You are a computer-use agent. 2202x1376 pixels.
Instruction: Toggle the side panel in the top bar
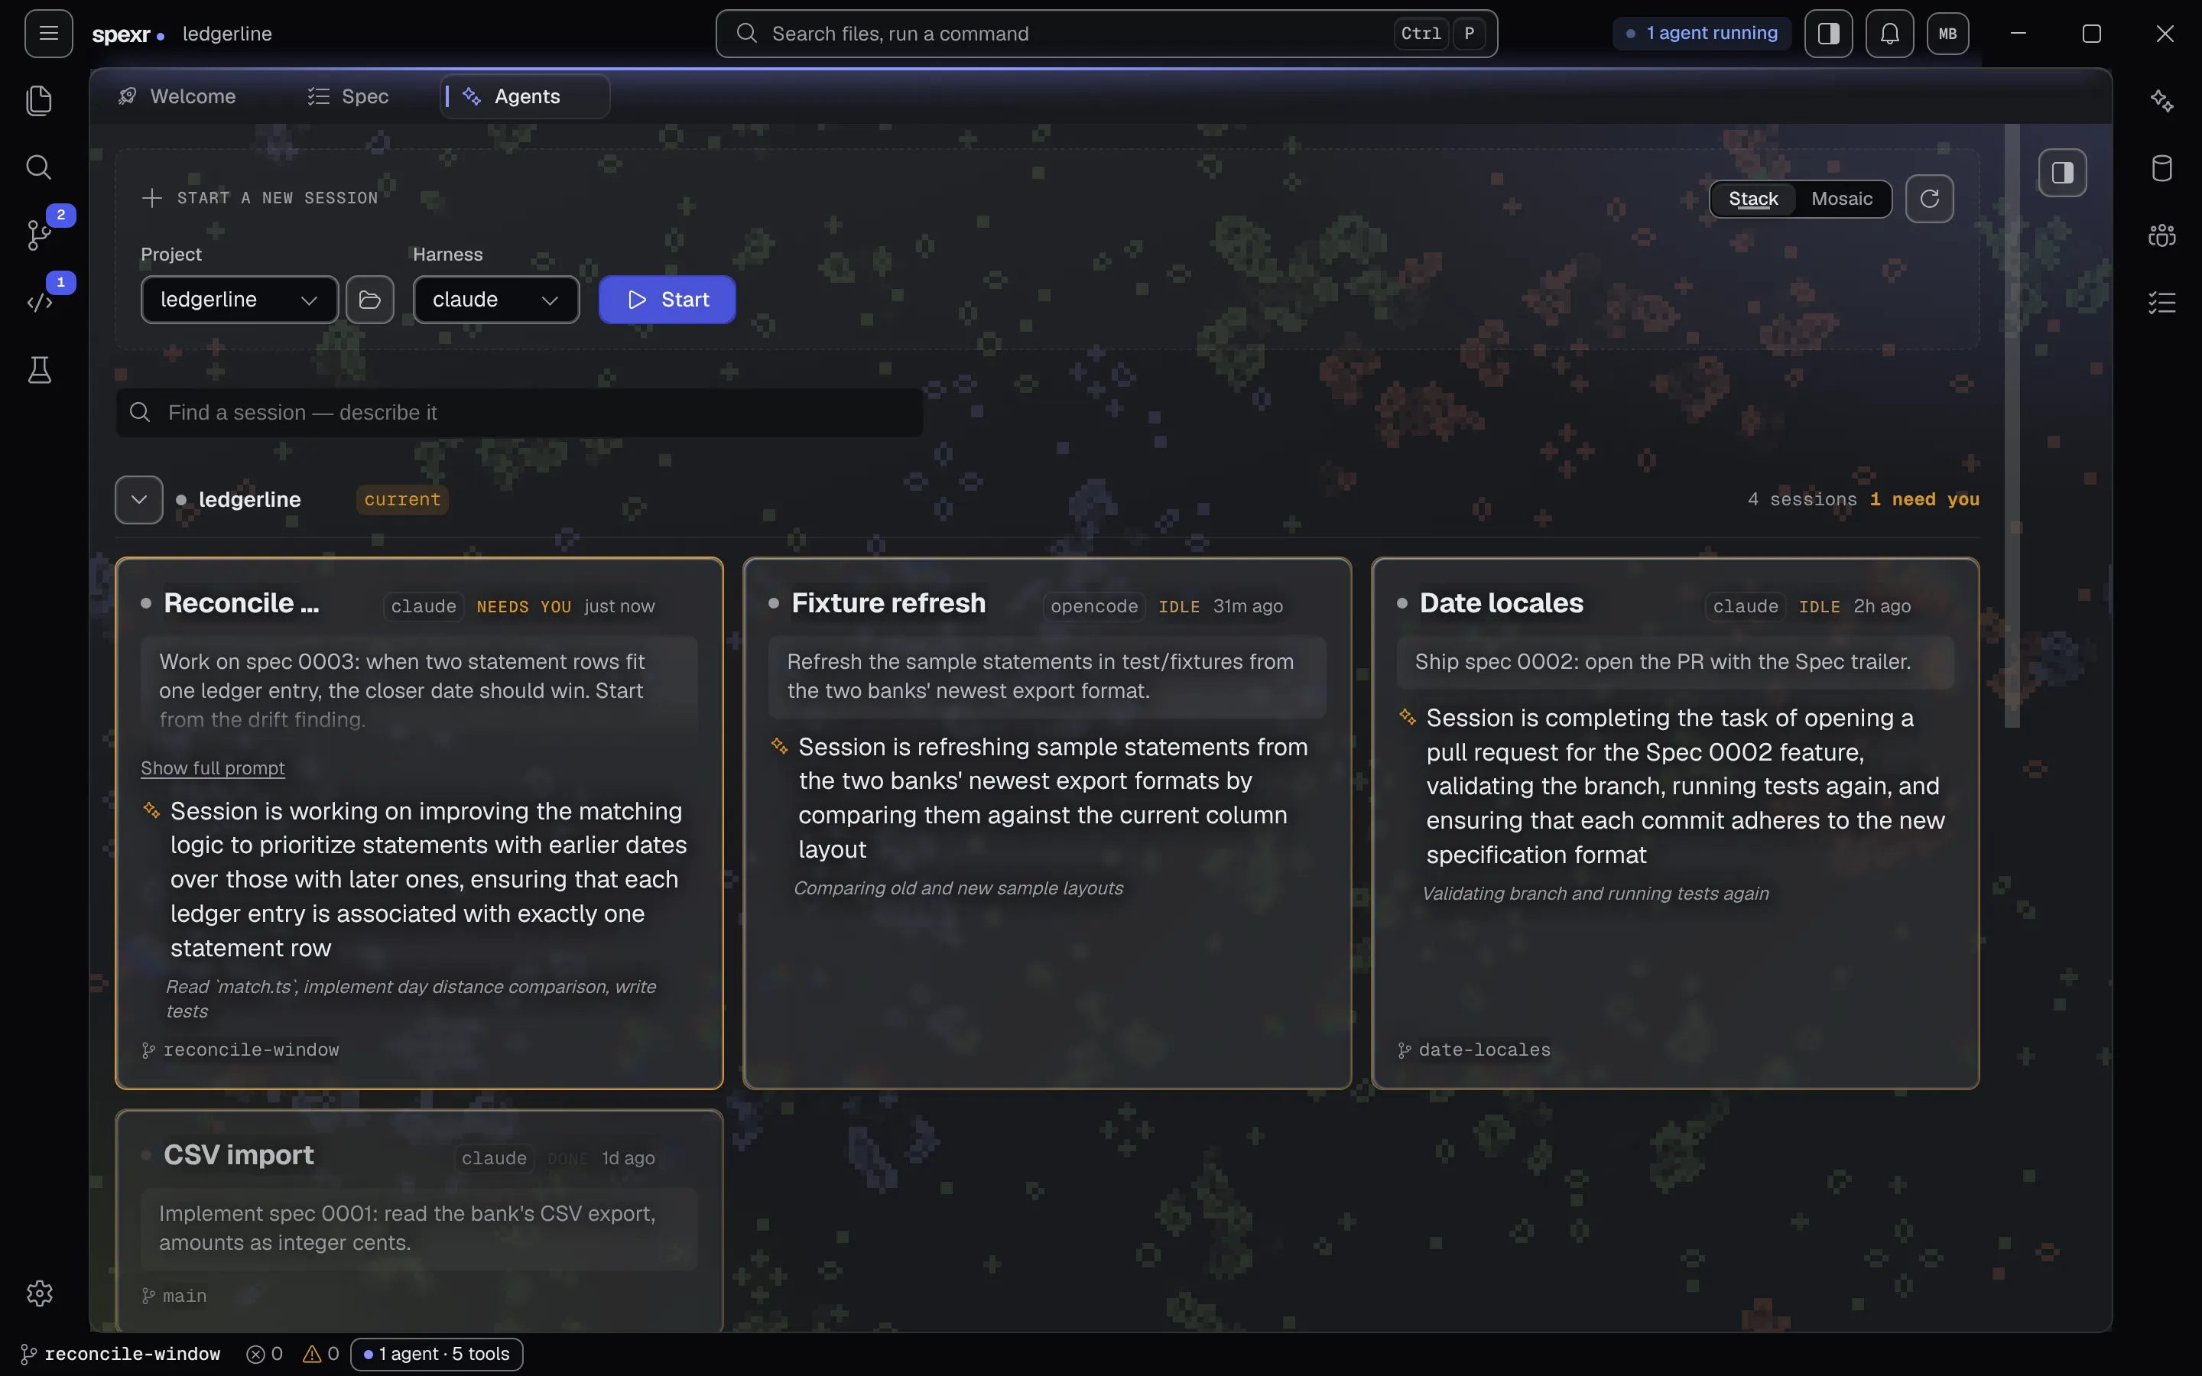[1828, 34]
